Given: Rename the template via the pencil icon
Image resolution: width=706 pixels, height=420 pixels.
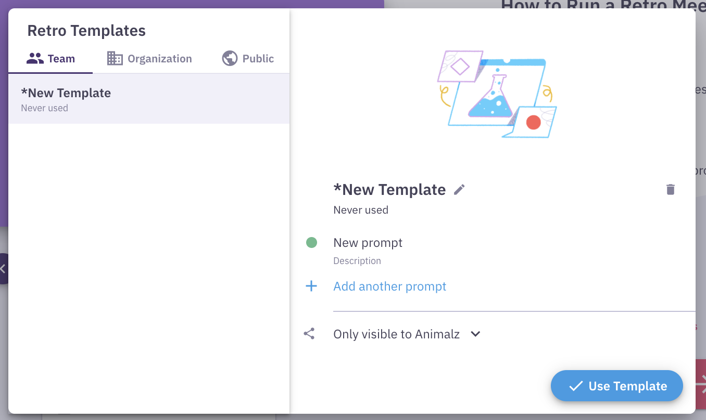Looking at the screenshot, I should tap(459, 190).
